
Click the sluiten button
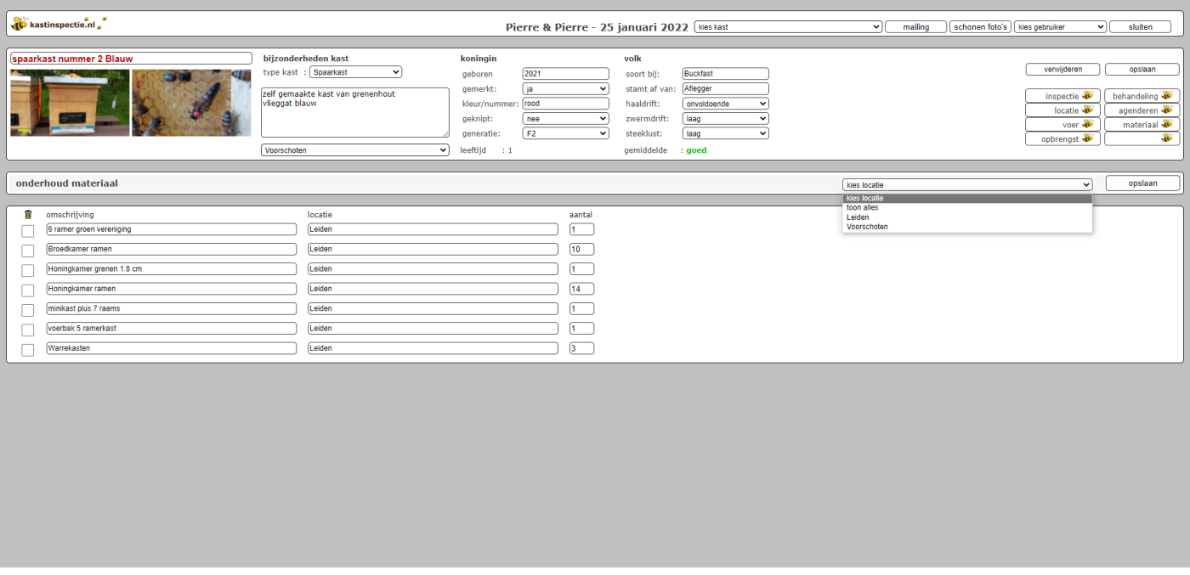coord(1140,27)
